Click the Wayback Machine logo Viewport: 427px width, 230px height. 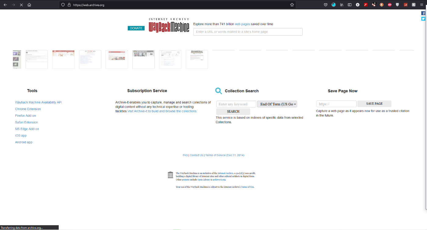169,25
